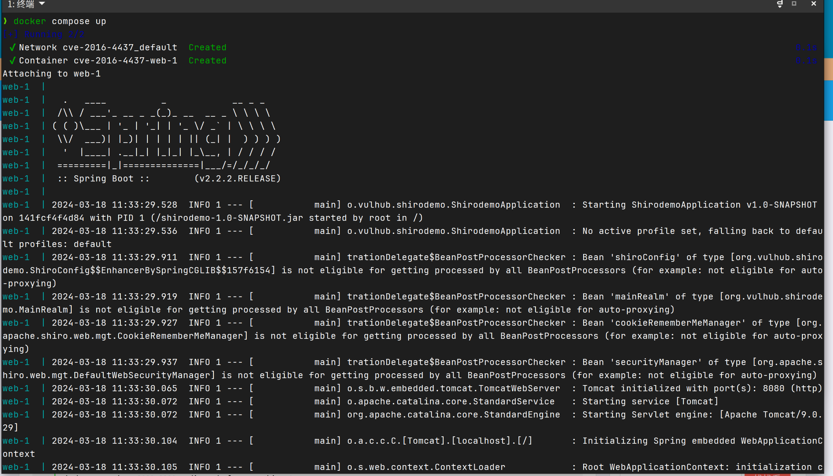This screenshot has height=476, width=833.
Task: Click "Bean 'securityManager'" log text
Action: pyautogui.click(x=642, y=362)
